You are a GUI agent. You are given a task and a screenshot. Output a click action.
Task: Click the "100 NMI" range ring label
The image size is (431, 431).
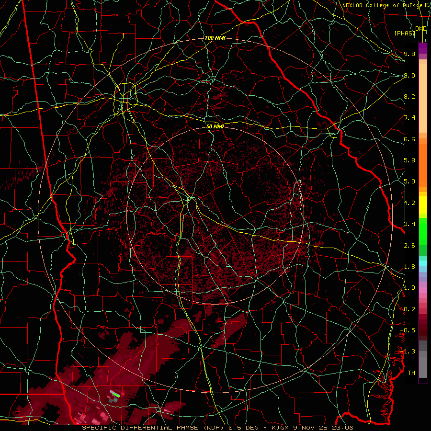pos(215,38)
